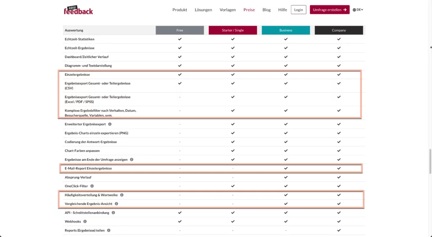Show info for API - Schnittstellenanbindung
The width and height of the screenshot is (432, 237).
113,213
